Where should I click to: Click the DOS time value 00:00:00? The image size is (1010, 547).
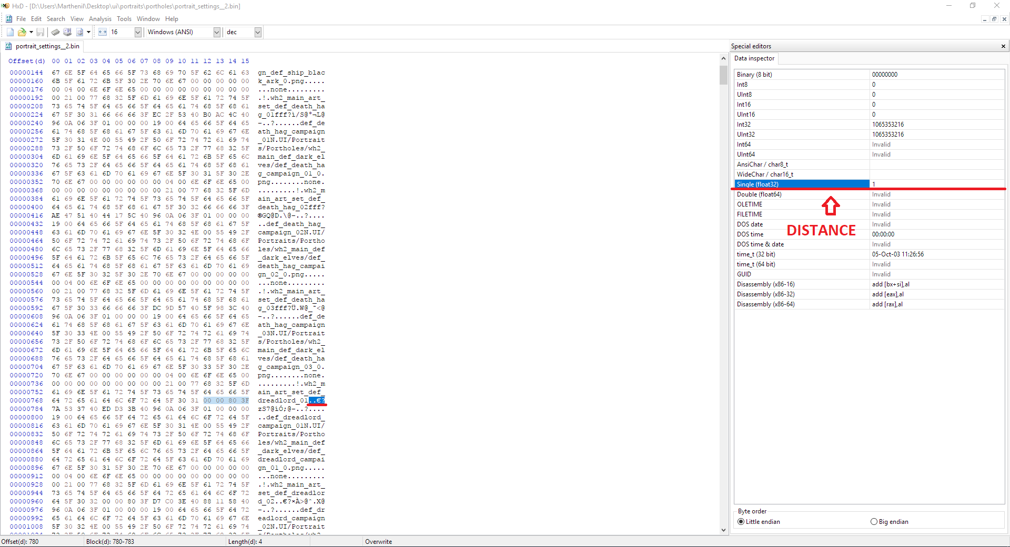(x=883, y=234)
